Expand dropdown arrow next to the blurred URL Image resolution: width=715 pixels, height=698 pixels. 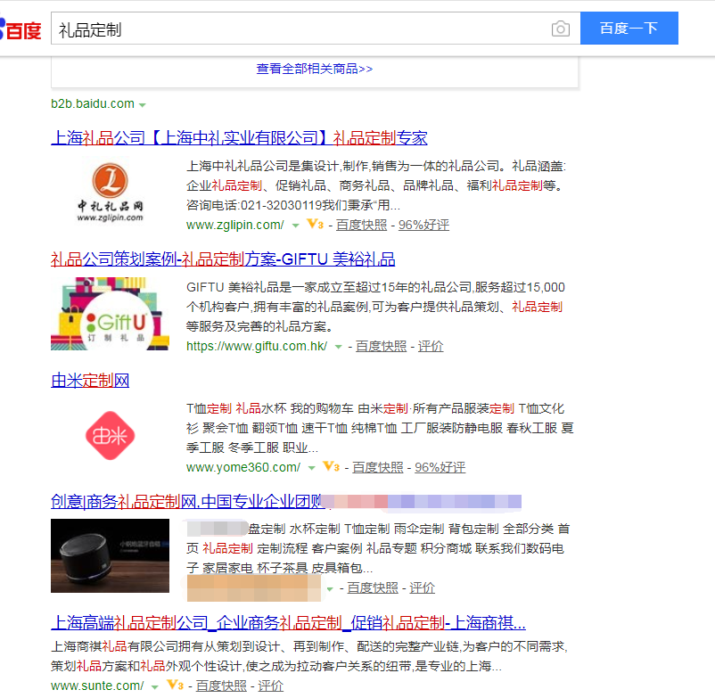coord(330,589)
